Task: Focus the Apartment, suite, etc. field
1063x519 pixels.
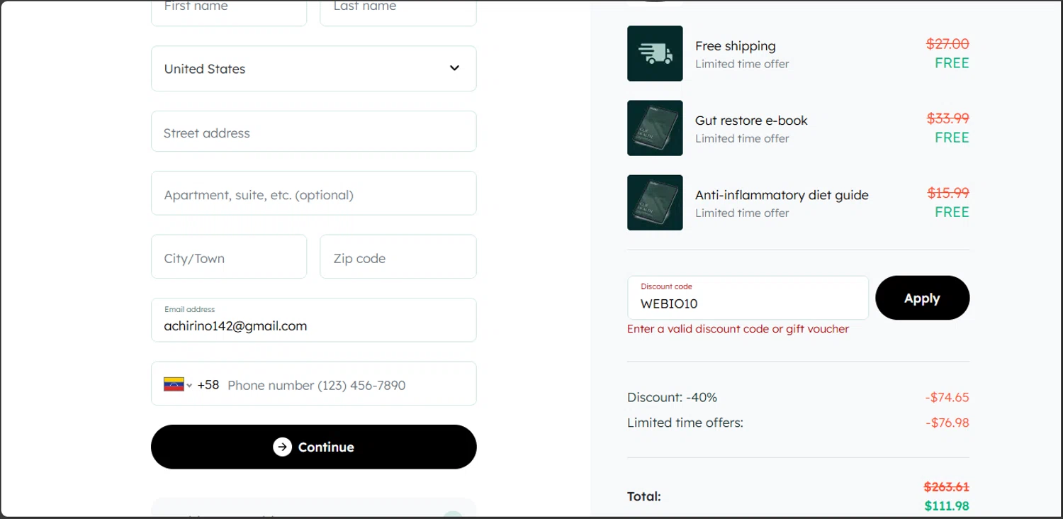Action: (x=313, y=194)
